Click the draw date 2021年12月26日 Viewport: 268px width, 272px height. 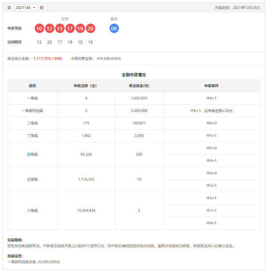[247, 8]
